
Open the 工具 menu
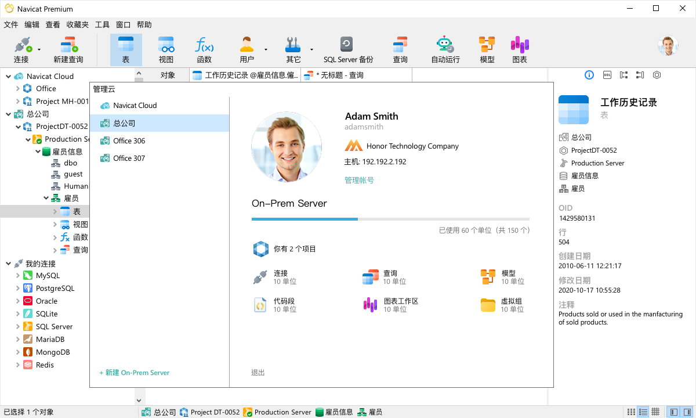102,25
